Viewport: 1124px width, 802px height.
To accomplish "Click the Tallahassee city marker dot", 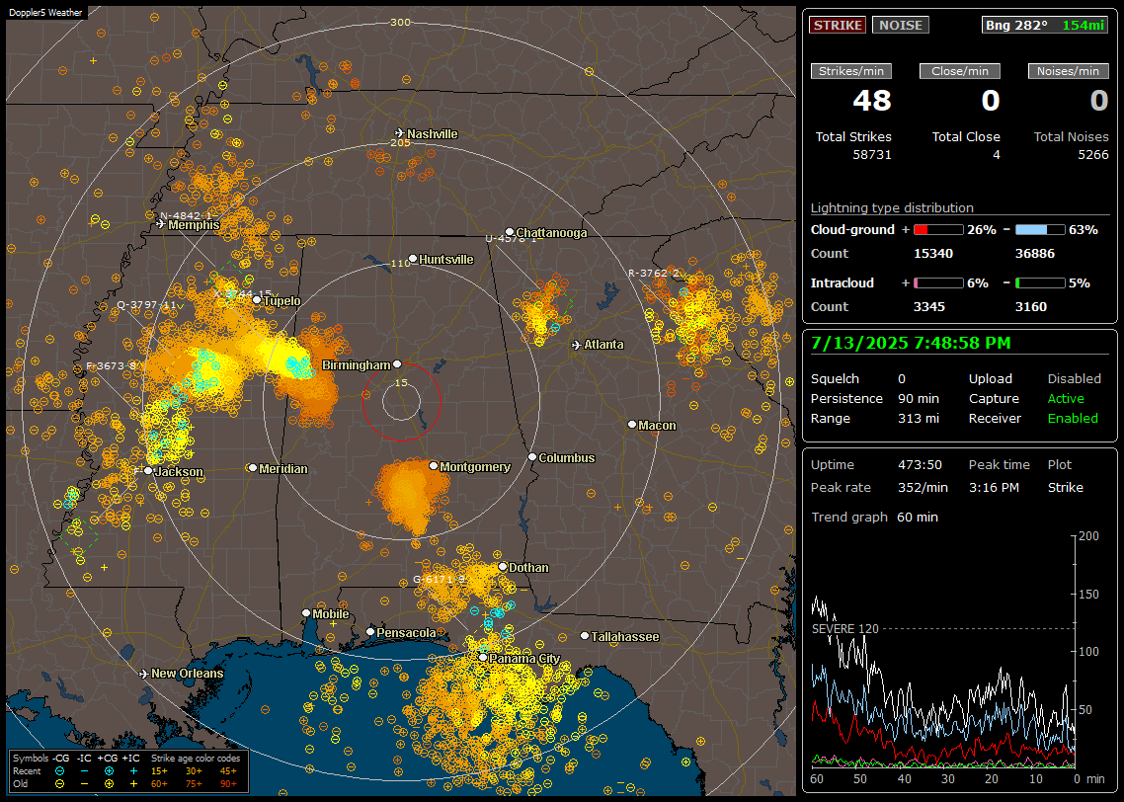I will tap(585, 636).
